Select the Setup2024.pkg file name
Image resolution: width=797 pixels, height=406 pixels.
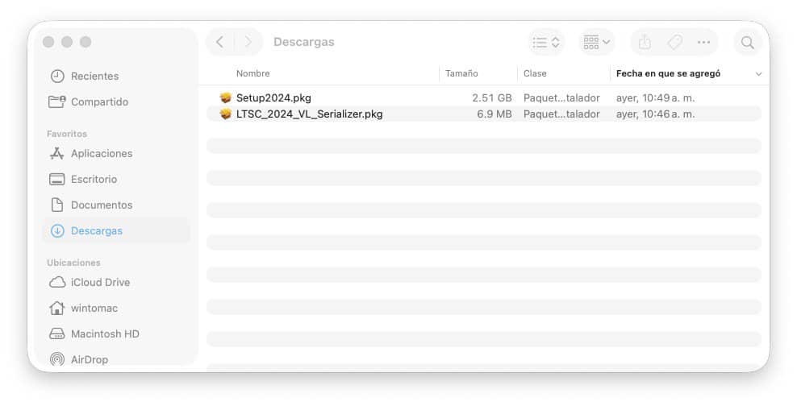tap(273, 97)
